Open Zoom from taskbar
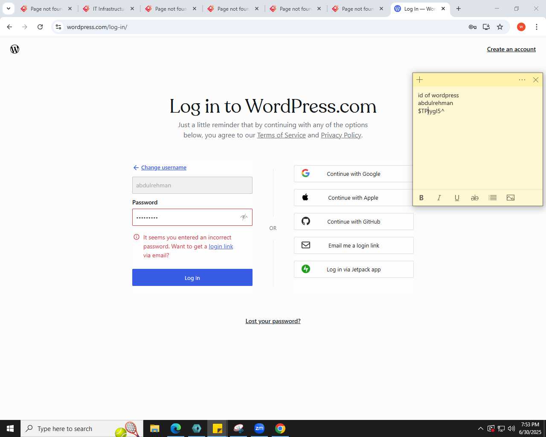This screenshot has height=437, width=546. click(259, 428)
